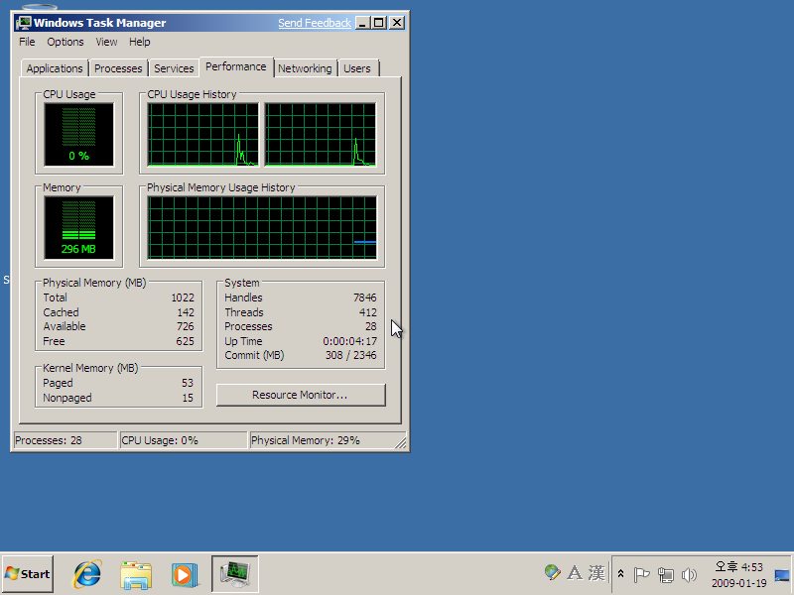Switch to the Users tab
This screenshot has height=595, width=794.
357,68
